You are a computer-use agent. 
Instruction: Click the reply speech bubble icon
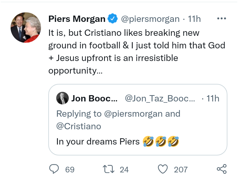point(54,169)
